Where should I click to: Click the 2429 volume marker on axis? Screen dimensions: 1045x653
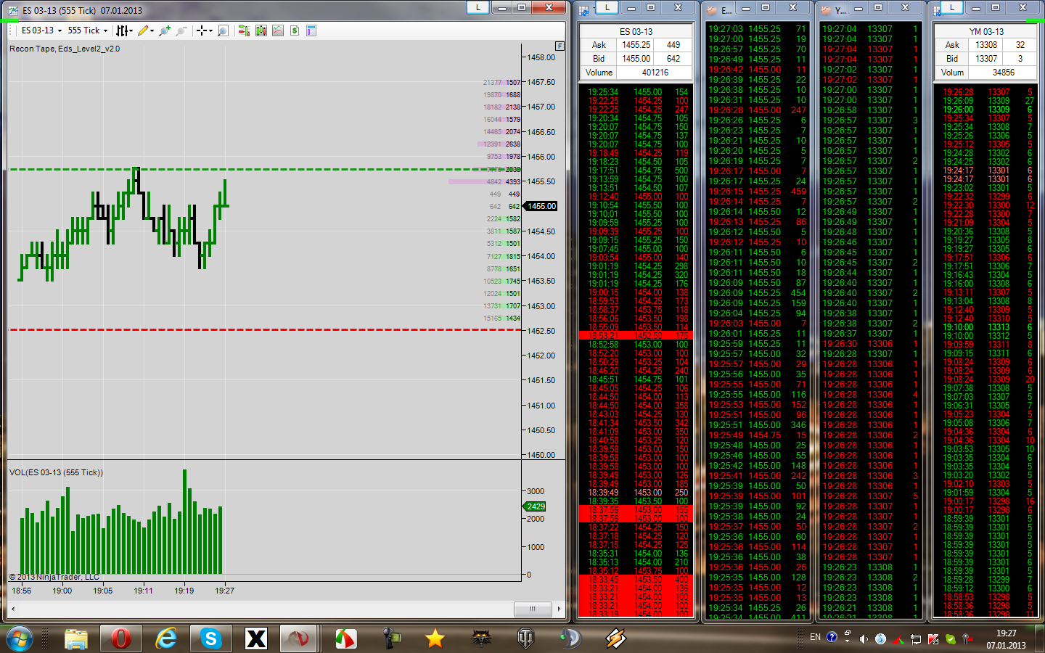click(x=536, y=506)
